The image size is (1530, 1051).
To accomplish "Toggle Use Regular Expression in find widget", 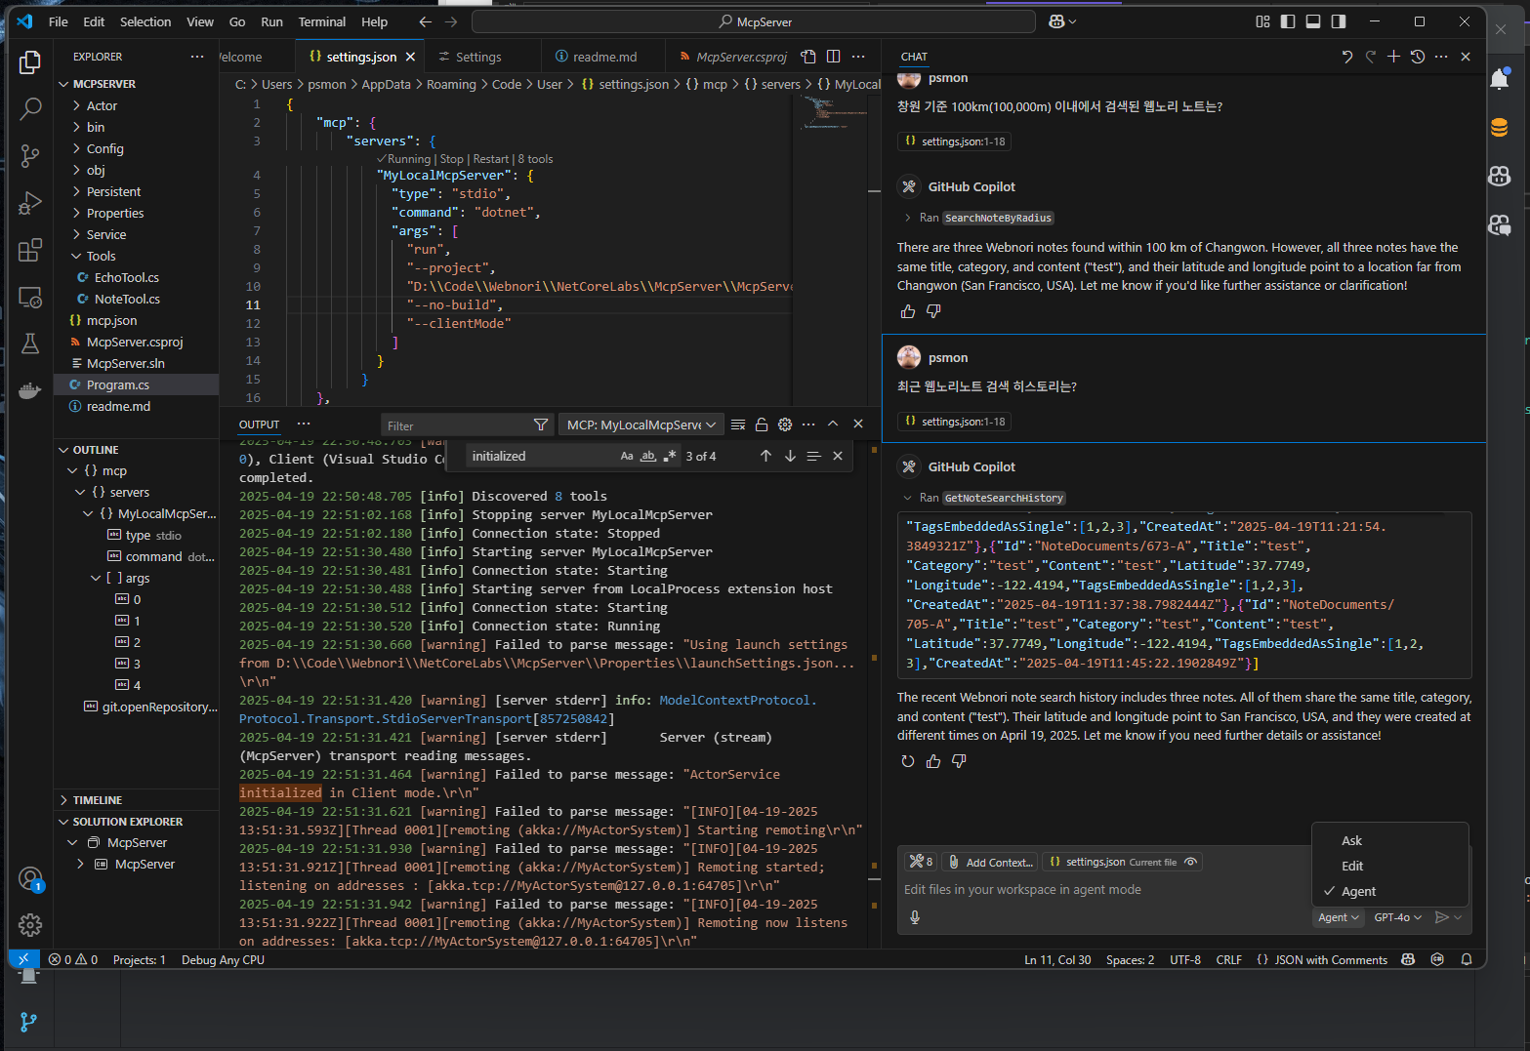I will (x=670, y=456).
